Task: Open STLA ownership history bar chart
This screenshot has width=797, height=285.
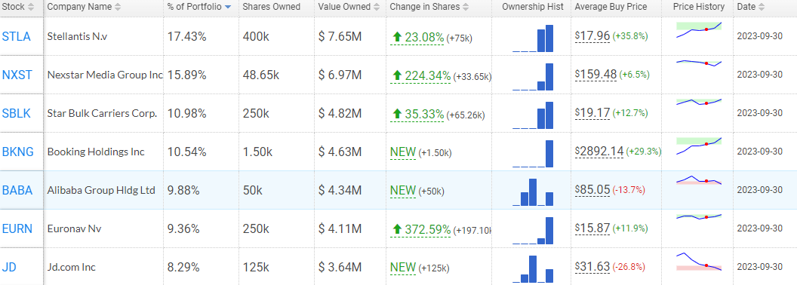Action: point(533,38)
